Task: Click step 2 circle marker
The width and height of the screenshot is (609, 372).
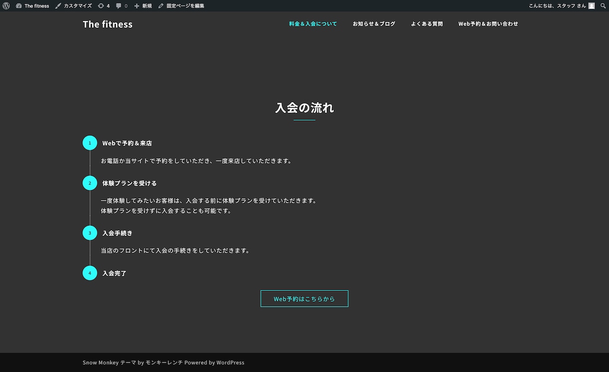Action: pos(90,183)
